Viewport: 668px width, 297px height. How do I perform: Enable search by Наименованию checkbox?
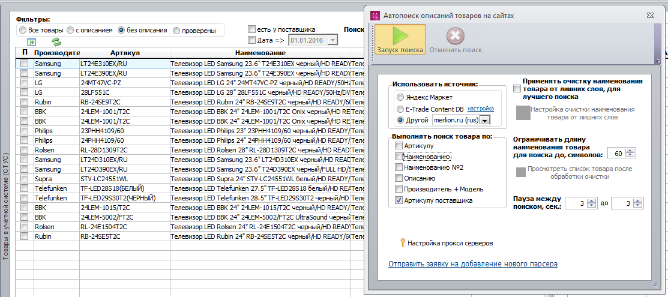[399, 157]
